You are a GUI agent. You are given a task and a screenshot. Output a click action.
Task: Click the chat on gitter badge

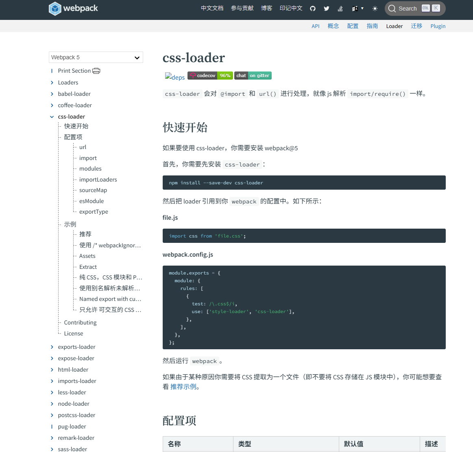click(253, 76)
